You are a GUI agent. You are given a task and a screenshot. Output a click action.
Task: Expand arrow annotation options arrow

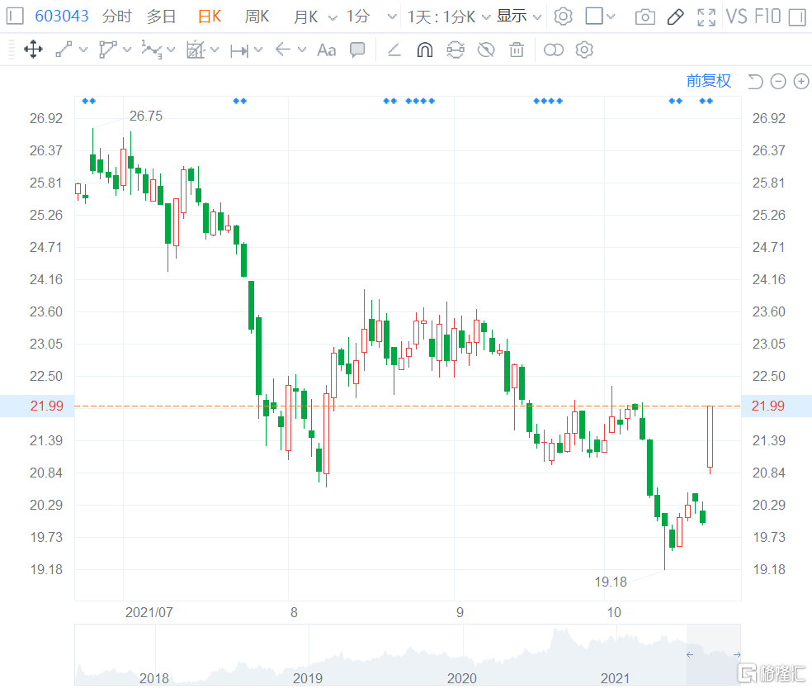tap(302, 50)
